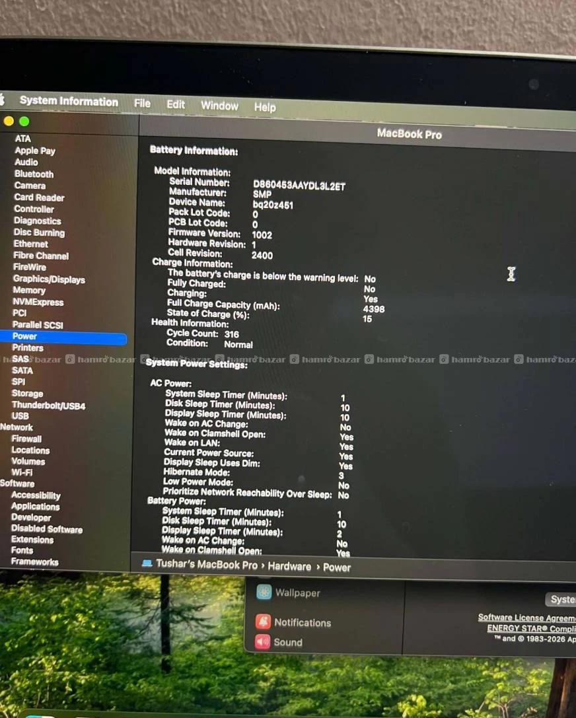Image resolution: width=576 pixels, height=718 pixels.
Task: Open the System Information app menu
Action: pos(69,101)
